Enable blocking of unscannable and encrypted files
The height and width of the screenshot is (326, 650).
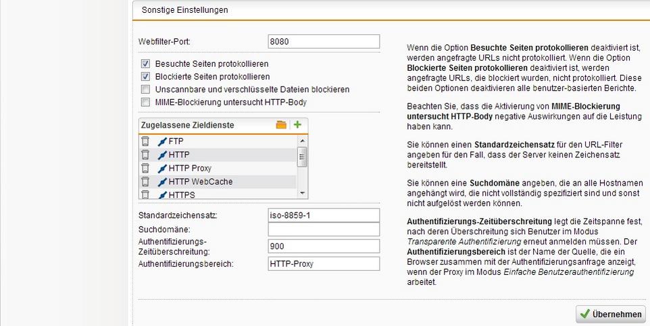pos(145,90)
